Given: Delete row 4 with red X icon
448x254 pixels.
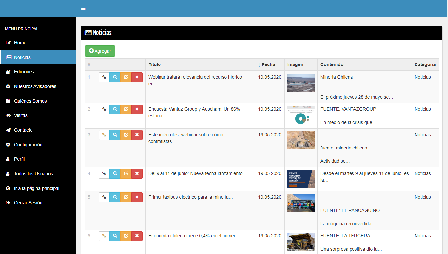Looking at the screenshot, I should (x=137, y=174).
